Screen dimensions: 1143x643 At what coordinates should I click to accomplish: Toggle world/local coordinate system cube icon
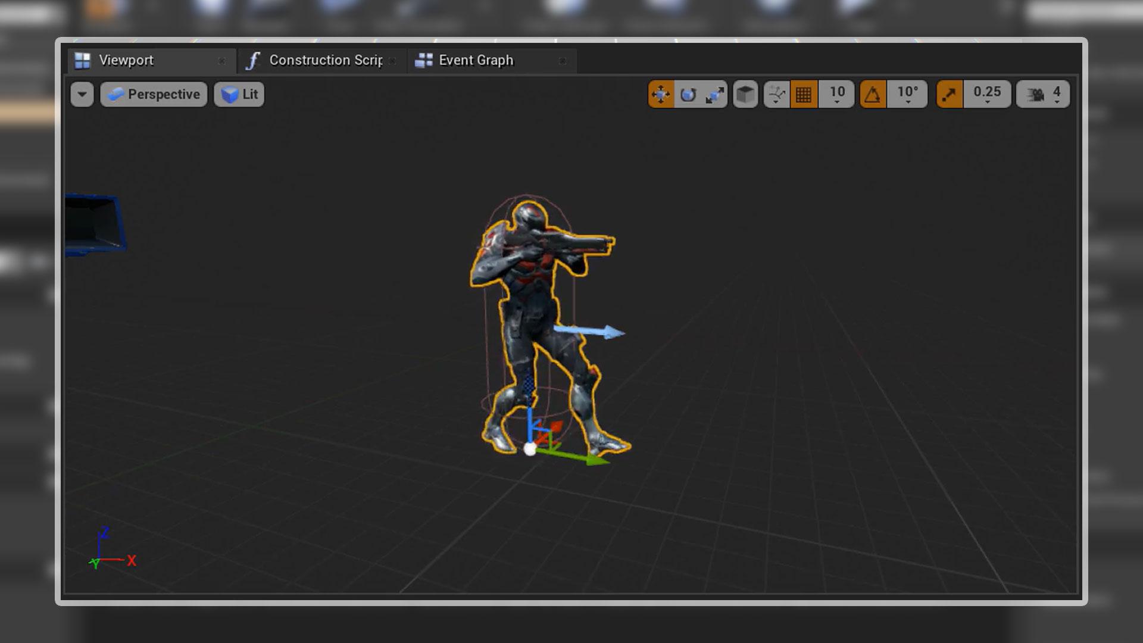click(746, 93)
